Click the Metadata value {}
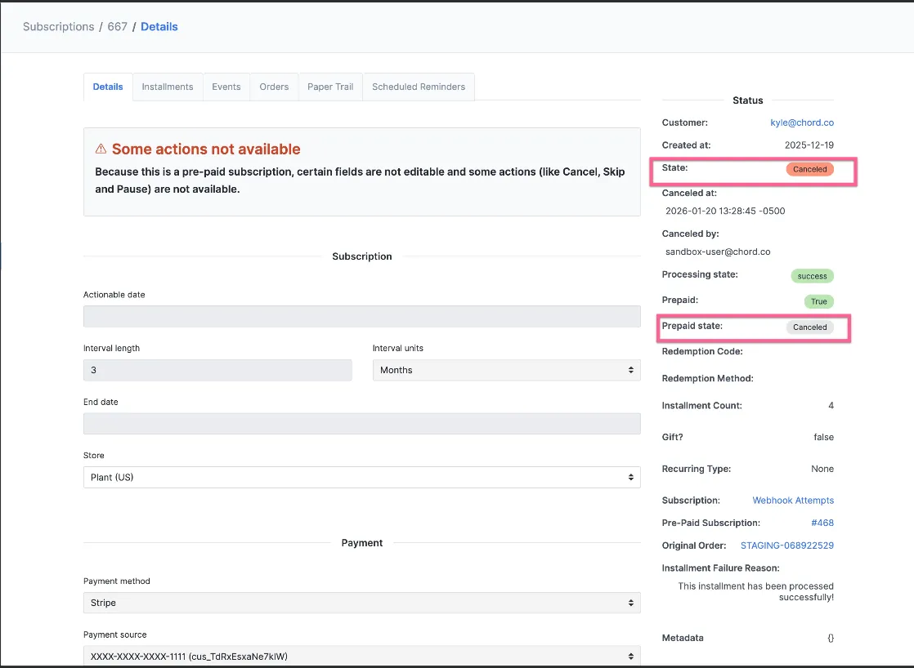 pyautogui.click(x=831, y=639)
